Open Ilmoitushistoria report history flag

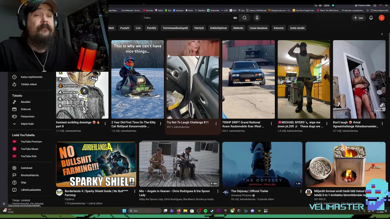(30, 175)
